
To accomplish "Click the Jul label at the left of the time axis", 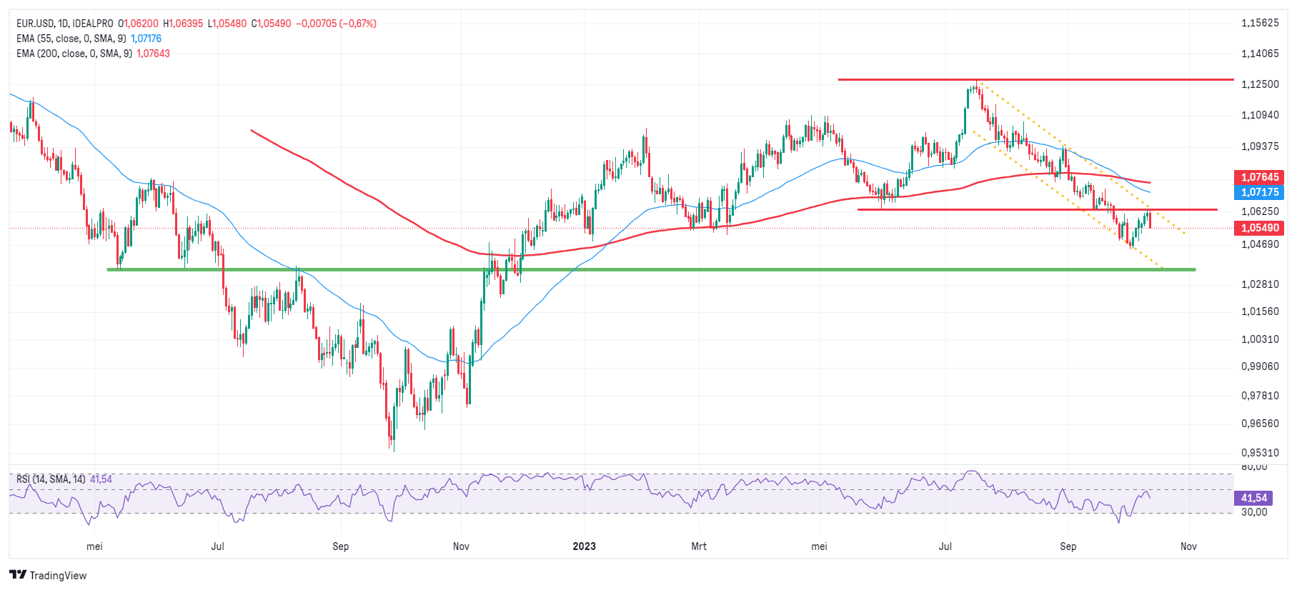I will point(218,546).
